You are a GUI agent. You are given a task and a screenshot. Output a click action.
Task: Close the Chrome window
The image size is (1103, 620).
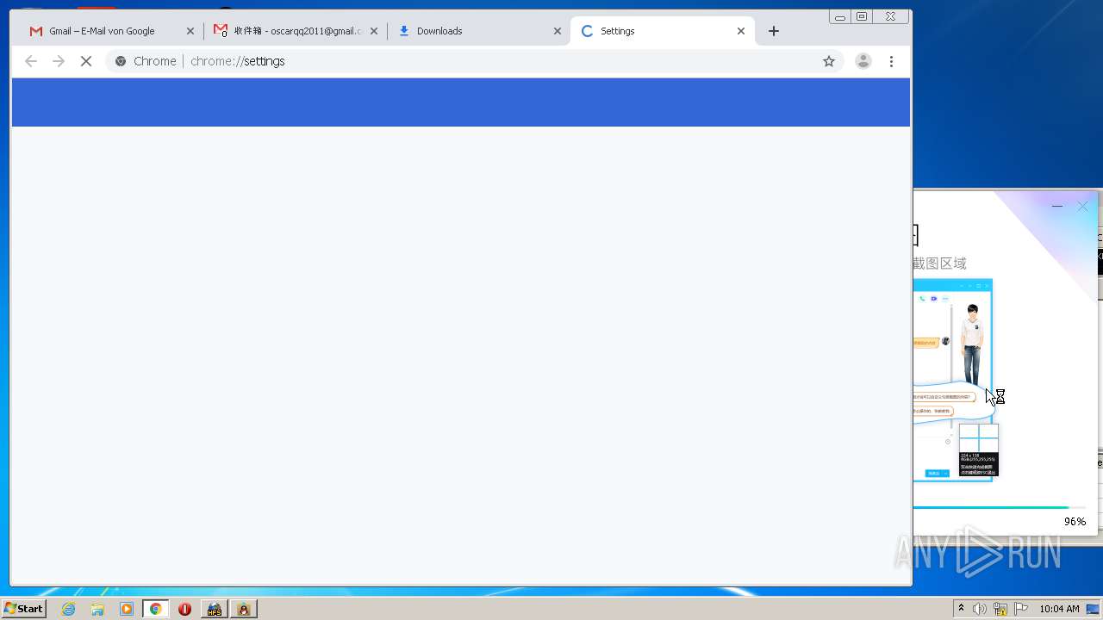(x=891, y=16)
